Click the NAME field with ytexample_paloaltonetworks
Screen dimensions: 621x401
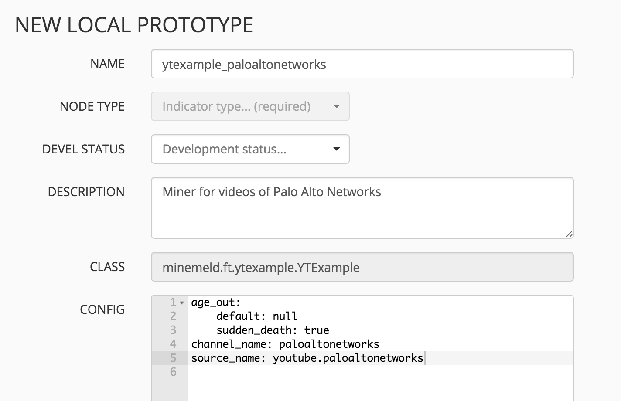point(362,64)
